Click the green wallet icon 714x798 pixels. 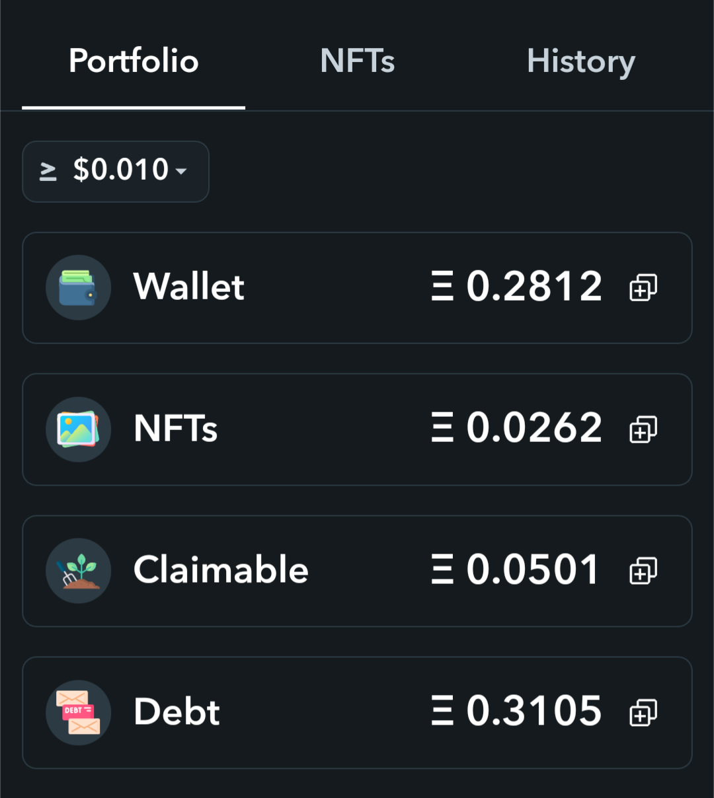[x=78, y=287]
